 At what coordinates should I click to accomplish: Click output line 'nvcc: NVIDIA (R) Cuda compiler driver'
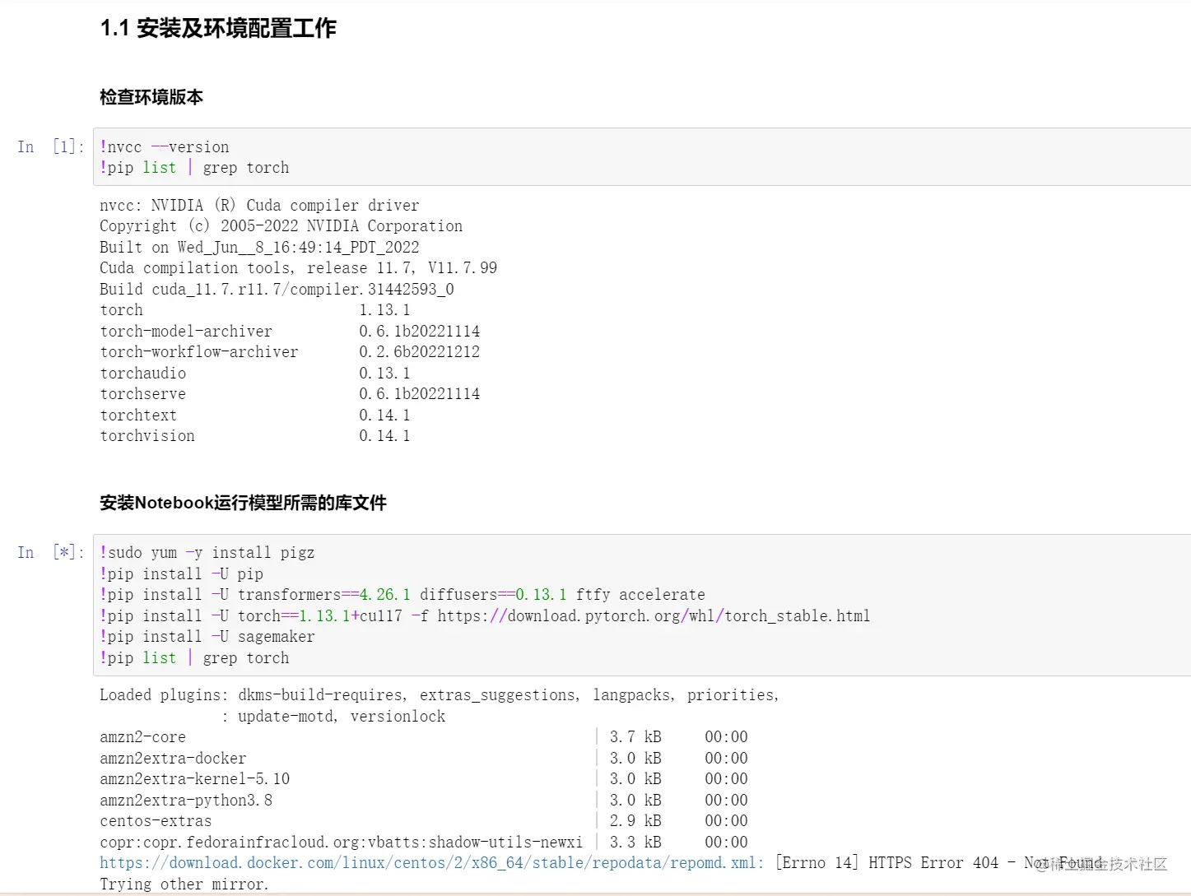[259, 205]
